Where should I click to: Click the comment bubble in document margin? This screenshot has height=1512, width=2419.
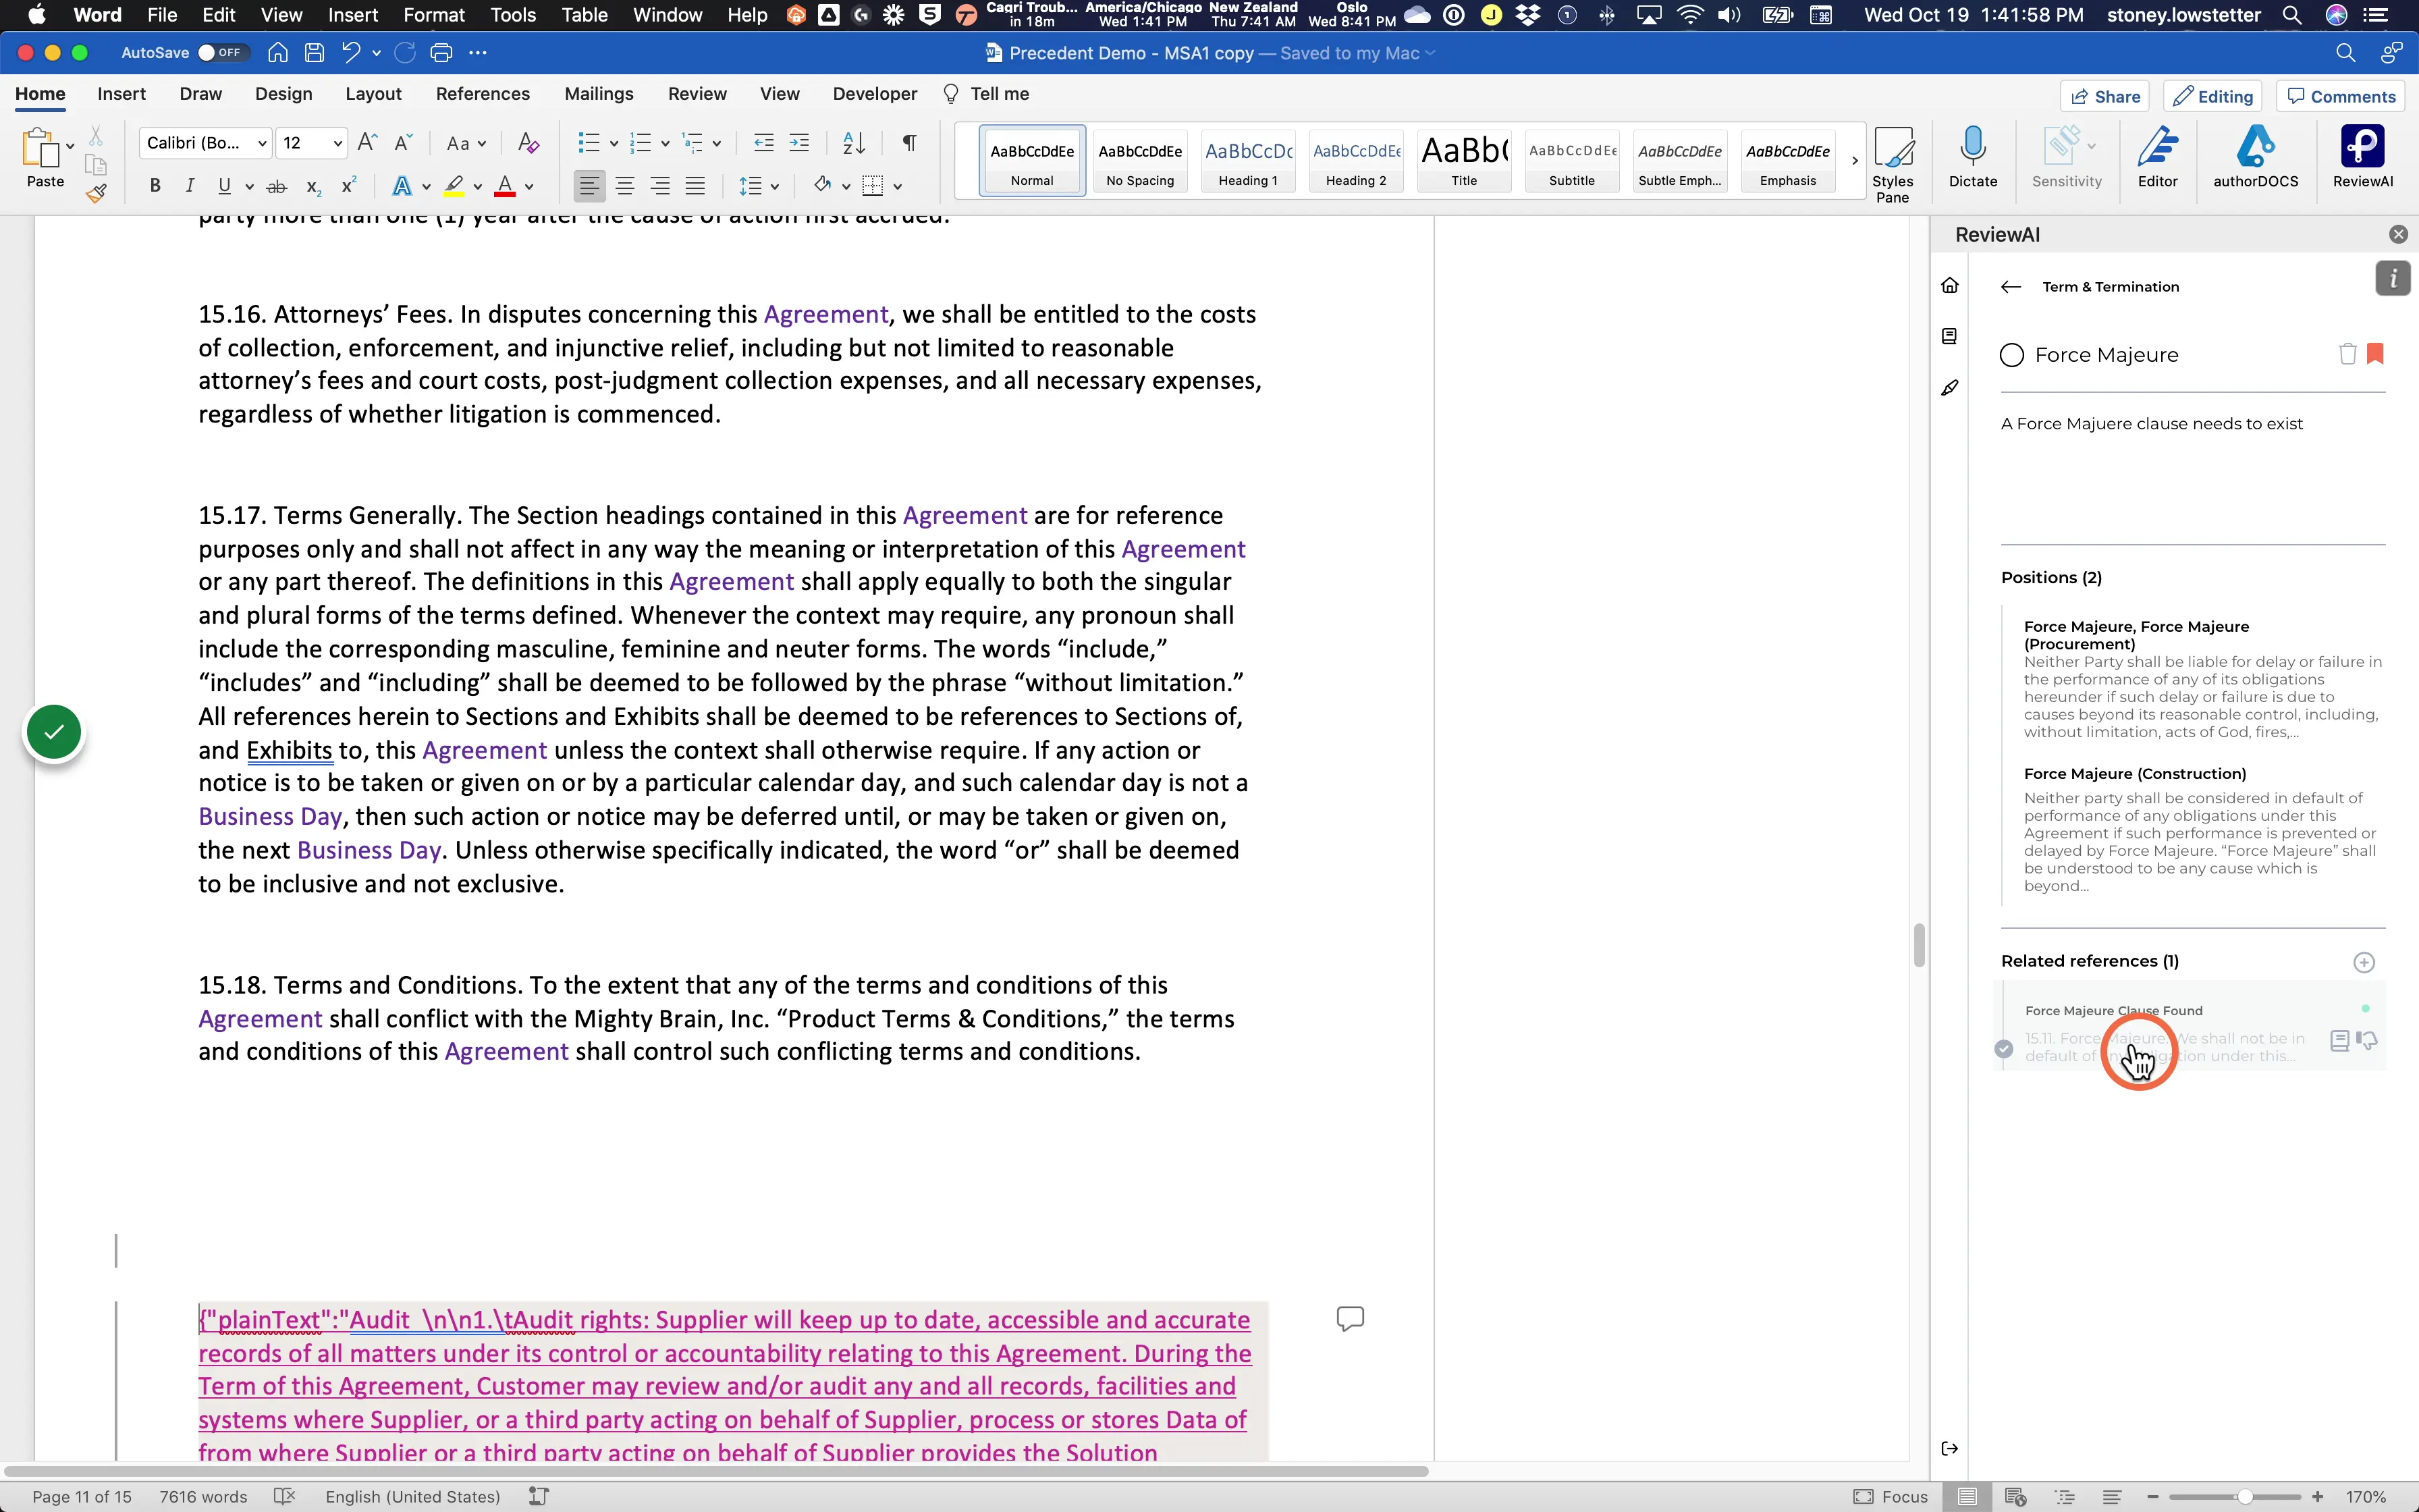click(x=1349, y=1319)
